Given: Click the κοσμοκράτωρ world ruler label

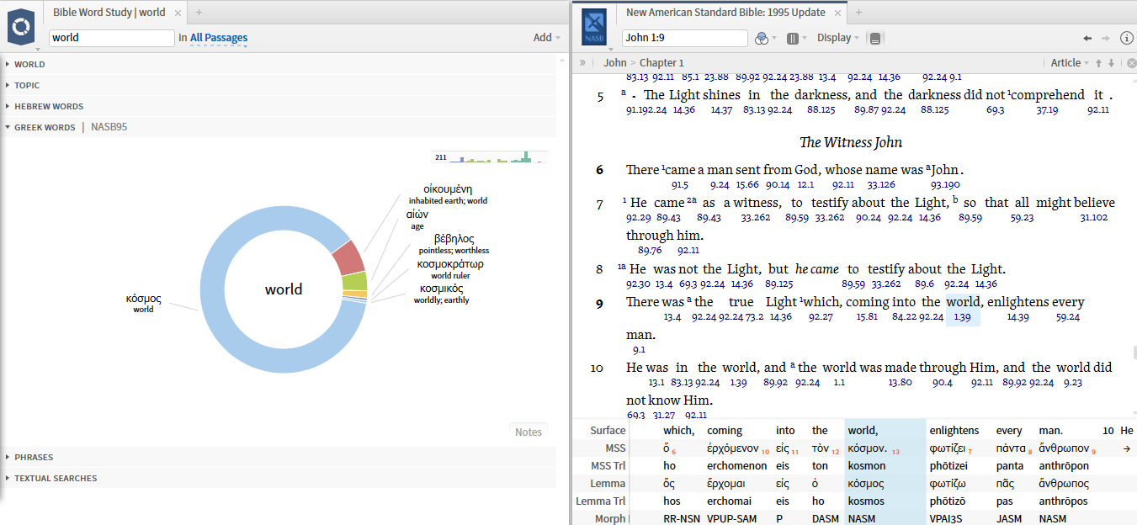Looking at the screenshot, I should [x=450, y=269].
